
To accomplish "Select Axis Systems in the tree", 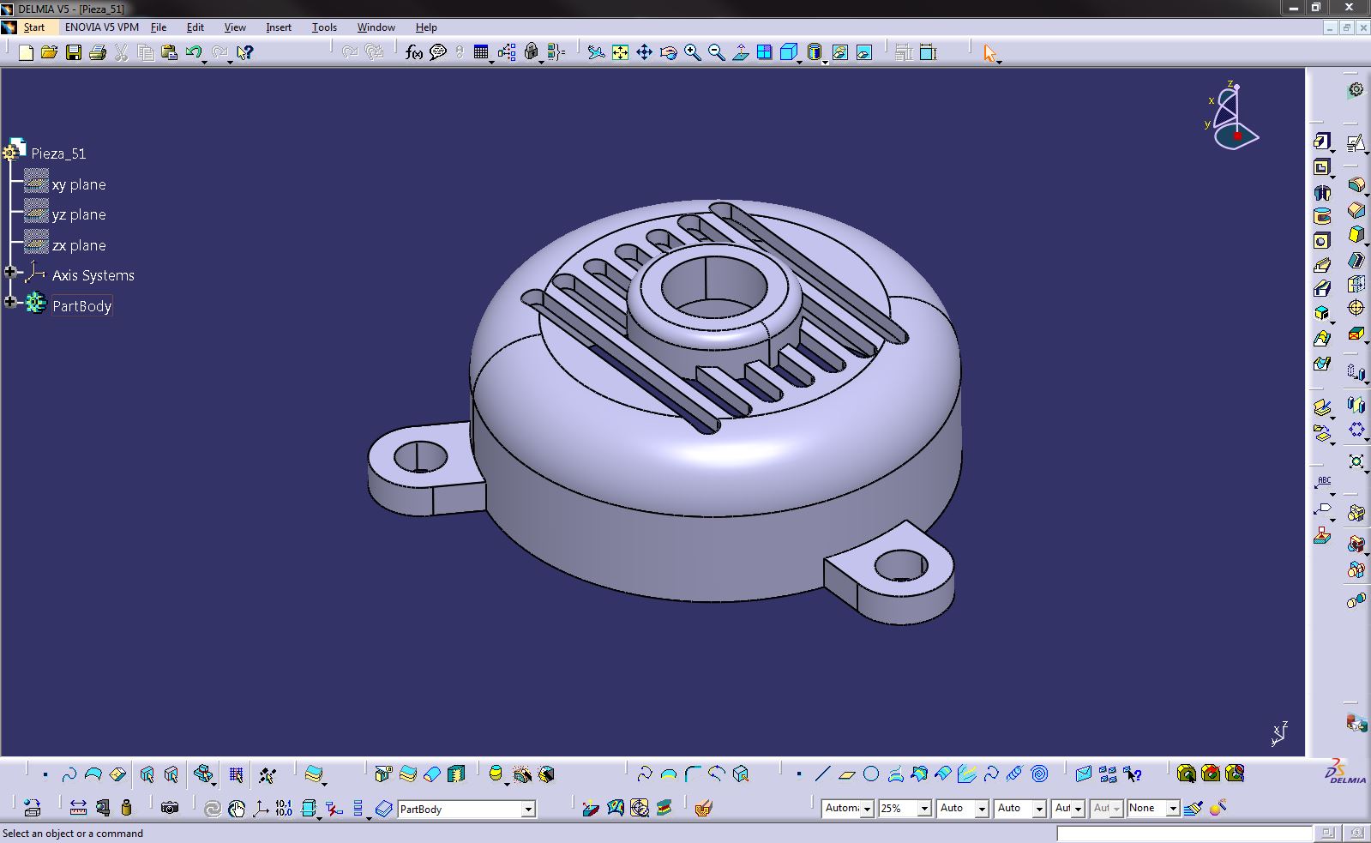I will click(x=93, y=275).
